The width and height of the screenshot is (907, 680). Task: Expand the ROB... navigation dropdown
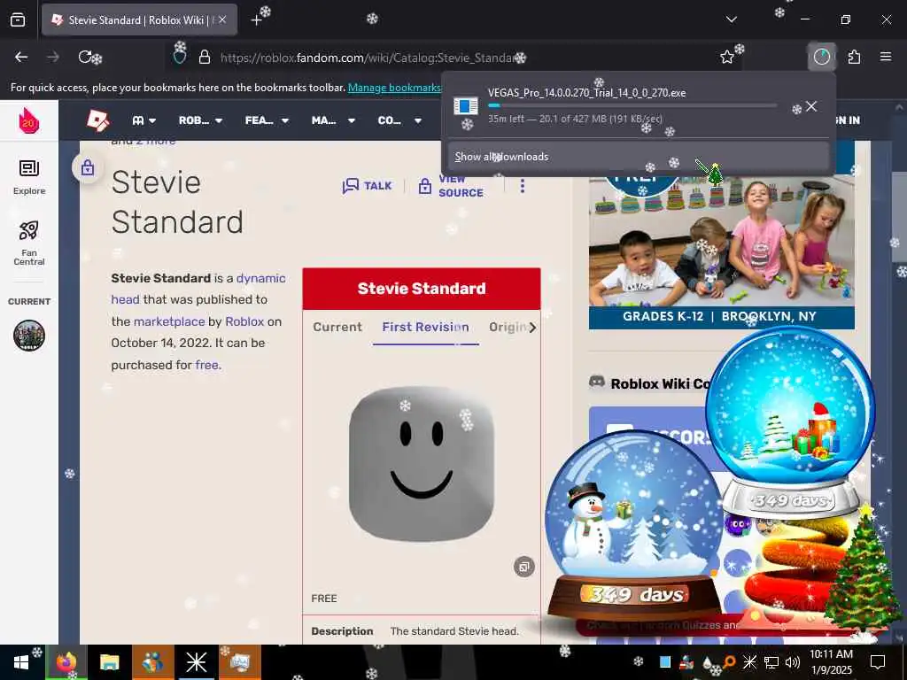[200, 120]
